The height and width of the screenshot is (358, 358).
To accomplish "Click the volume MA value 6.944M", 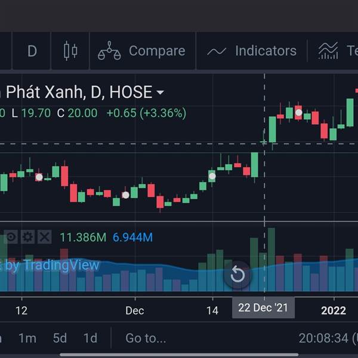I will pos(132,237).
